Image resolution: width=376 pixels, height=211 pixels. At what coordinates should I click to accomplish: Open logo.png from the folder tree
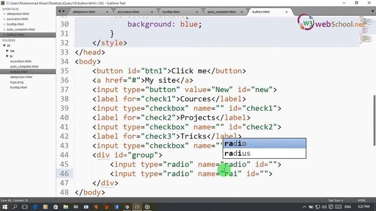(17, 82)
